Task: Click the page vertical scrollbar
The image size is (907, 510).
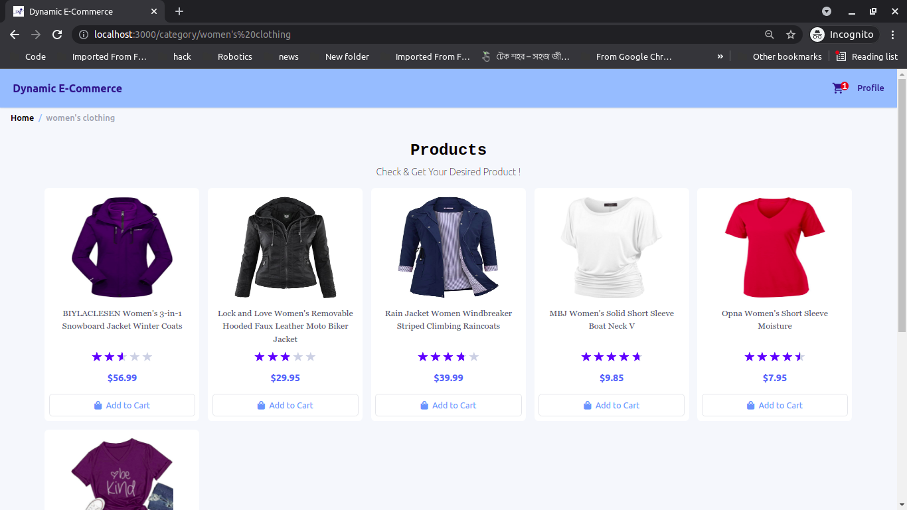Action: 902,205
